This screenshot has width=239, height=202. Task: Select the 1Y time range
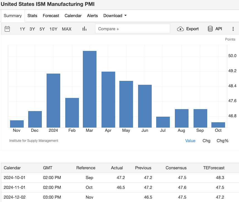22,29
